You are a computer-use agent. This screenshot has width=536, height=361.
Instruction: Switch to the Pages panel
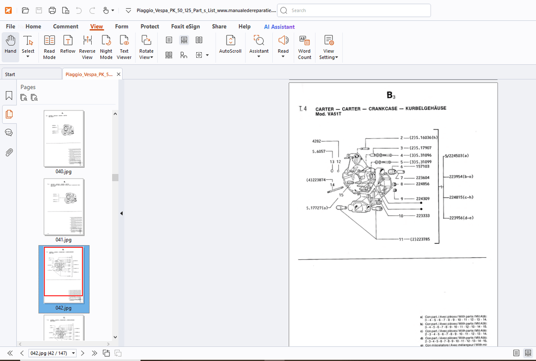[x=9, y=114]
